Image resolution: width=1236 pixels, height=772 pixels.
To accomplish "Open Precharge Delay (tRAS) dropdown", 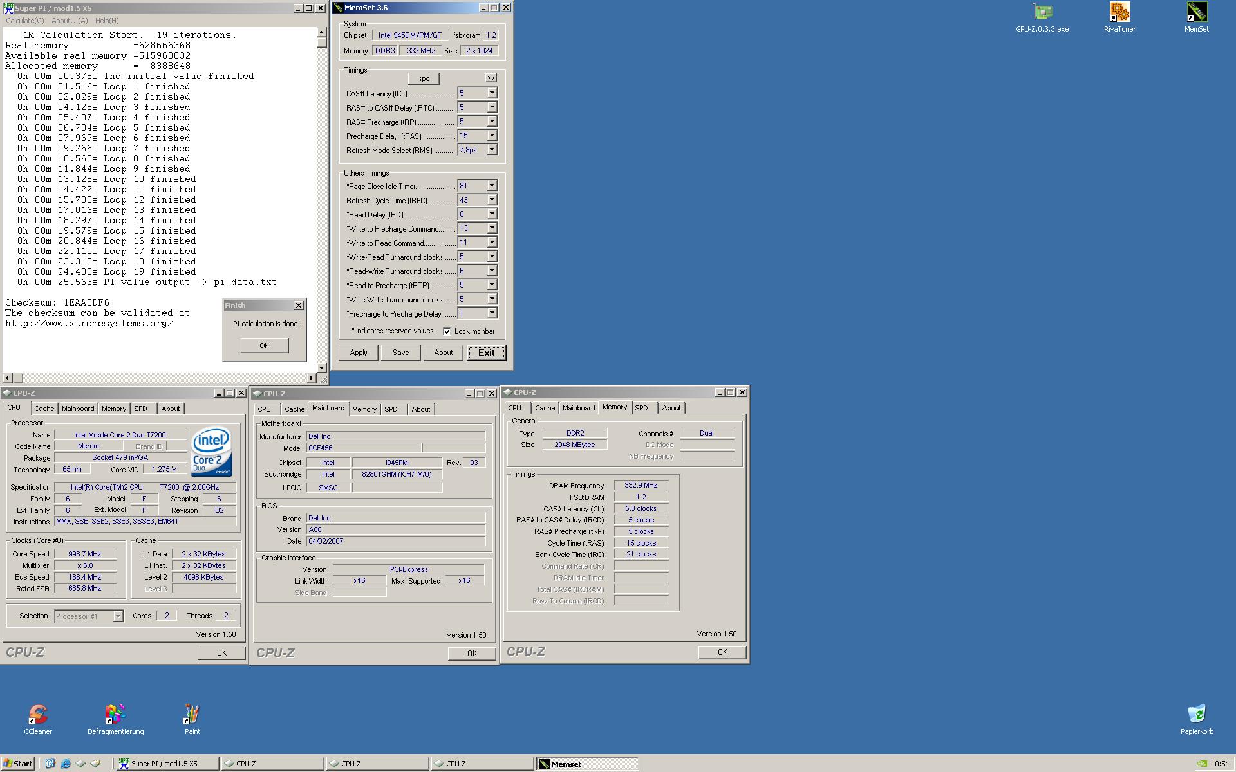I will pos(492,136).
